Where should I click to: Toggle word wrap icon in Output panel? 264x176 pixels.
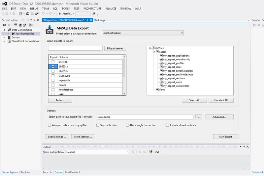point(157,152)
